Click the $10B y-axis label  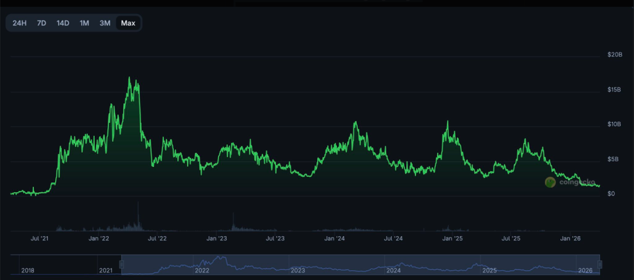(x=614, y=124)
